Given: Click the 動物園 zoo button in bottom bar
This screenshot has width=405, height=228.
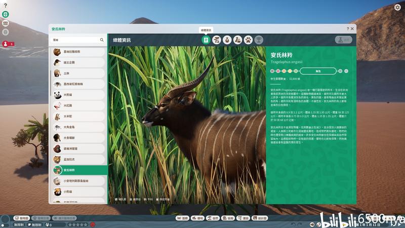Looking at the screenshot, I should [22, 218].
